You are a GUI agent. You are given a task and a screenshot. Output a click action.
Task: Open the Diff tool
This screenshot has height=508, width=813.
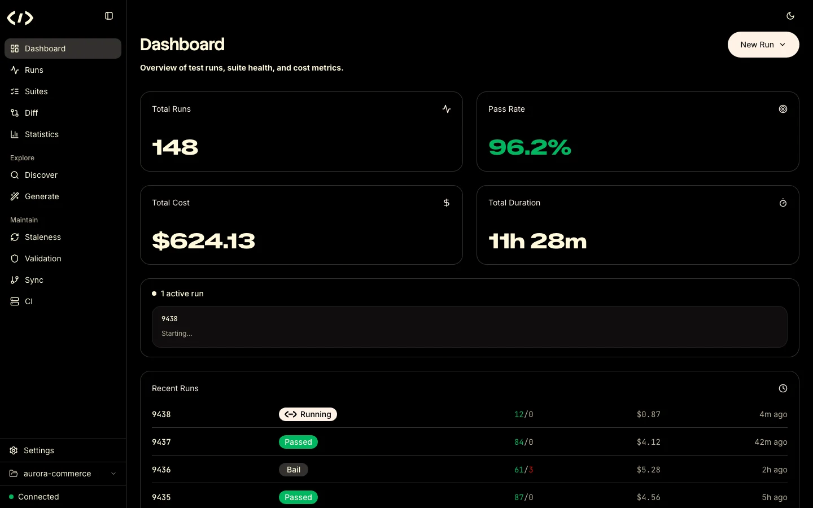pos(31,113)
